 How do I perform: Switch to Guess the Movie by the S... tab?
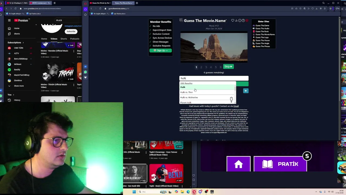[100, 3]
